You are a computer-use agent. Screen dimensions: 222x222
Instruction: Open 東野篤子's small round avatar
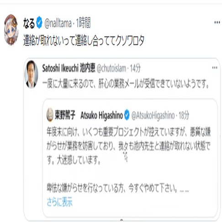coord(50,115)
